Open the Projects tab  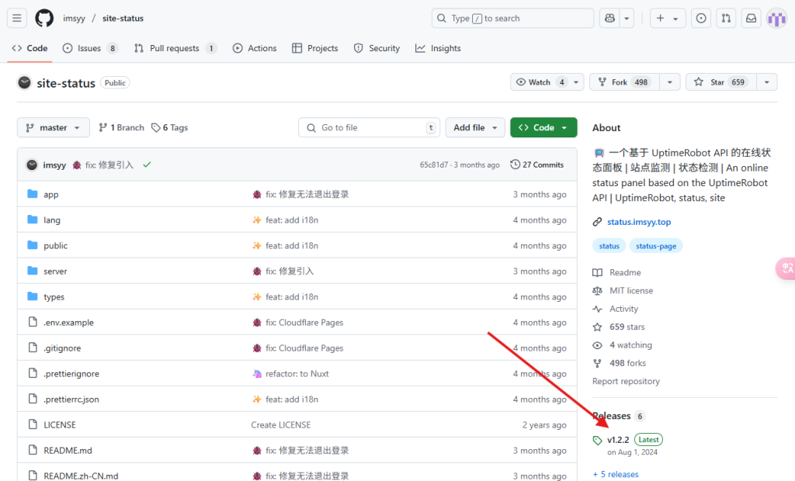pos(315,48)
